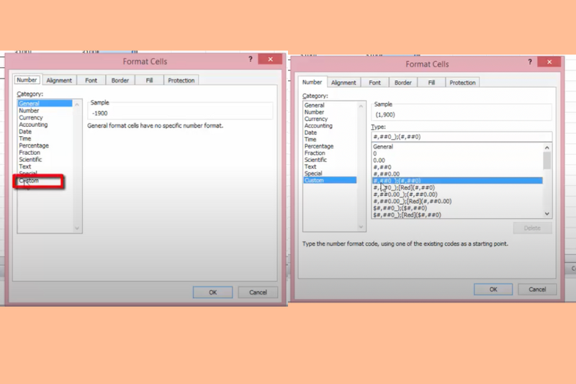
Task: Click the Type list scrollbar thumb
Action: pyautogui.click(x=547, y=161)
